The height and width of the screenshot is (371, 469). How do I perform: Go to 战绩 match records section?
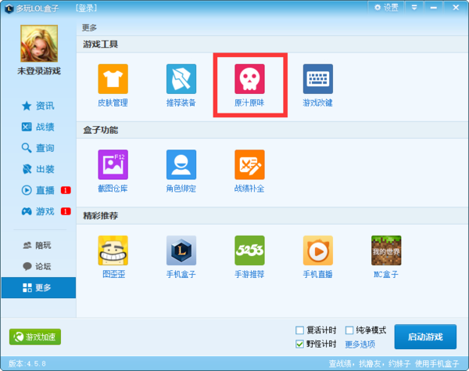(38, 127)
